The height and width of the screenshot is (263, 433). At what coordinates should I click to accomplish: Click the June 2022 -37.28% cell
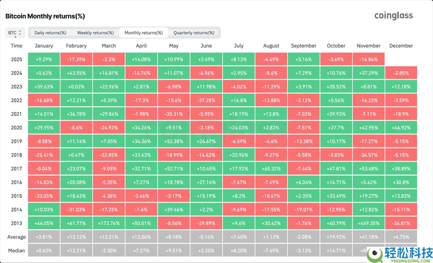pos(206,100)
